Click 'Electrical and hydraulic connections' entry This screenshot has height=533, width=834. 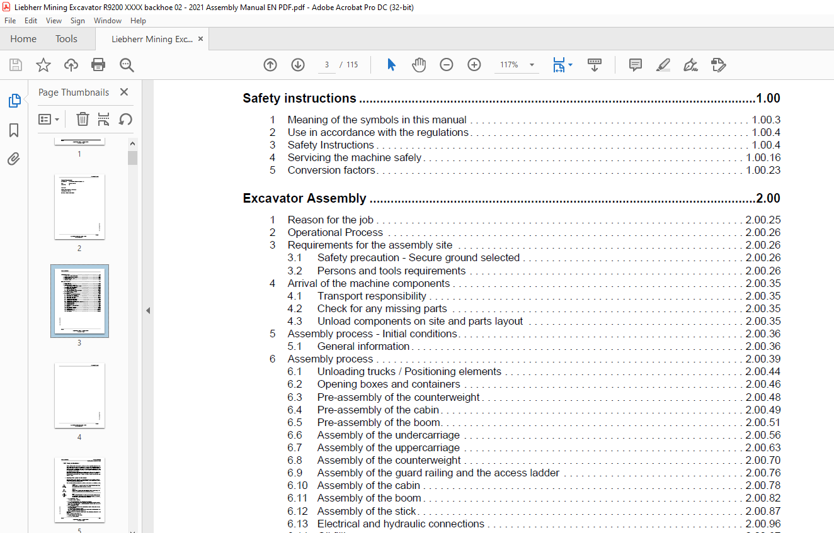point(401,524)
